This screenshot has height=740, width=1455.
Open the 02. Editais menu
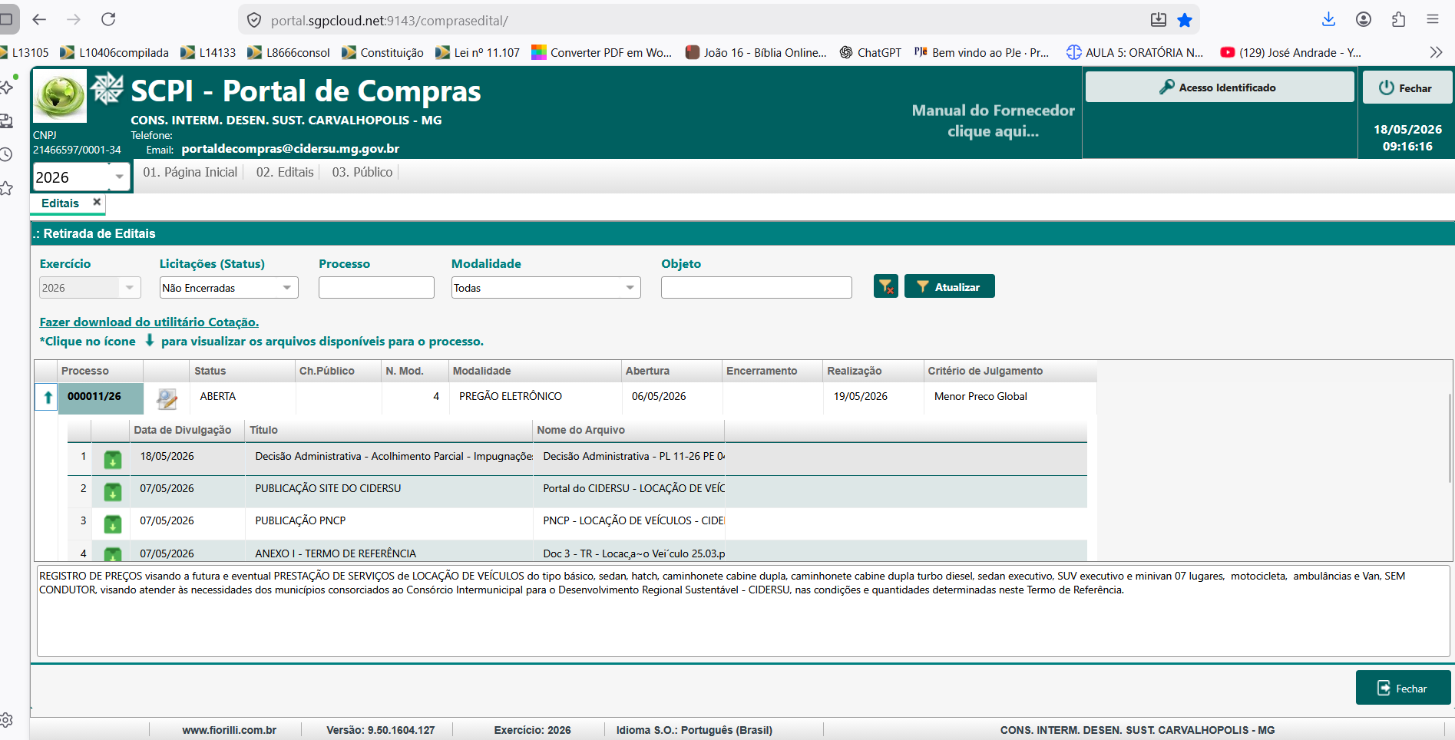[285, 172]
